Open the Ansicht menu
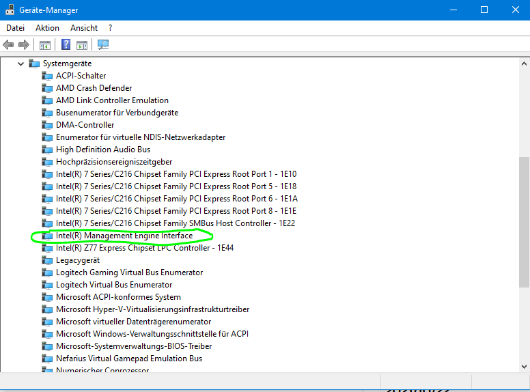Screen dimensions: 530x392 point(84,28)
